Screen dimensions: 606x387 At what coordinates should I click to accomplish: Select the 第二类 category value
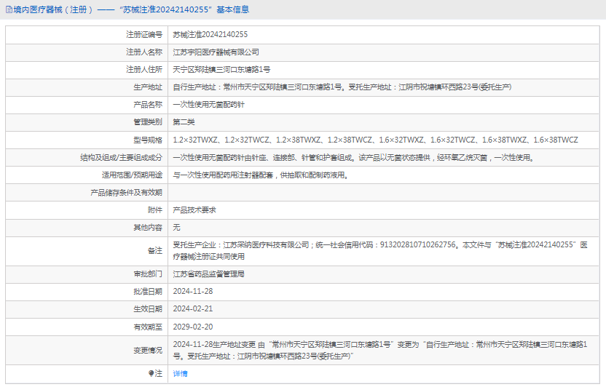184,122
